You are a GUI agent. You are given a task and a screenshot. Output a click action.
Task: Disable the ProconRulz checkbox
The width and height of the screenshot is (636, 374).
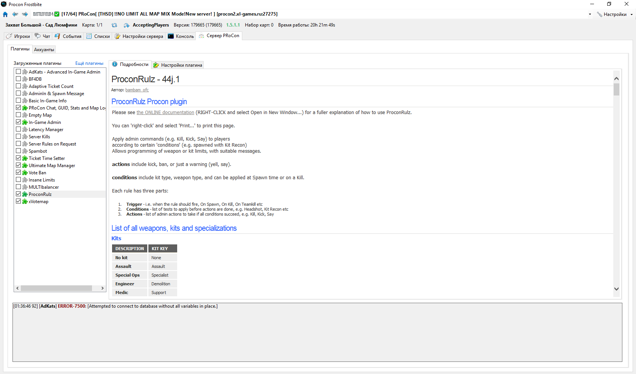18,194
